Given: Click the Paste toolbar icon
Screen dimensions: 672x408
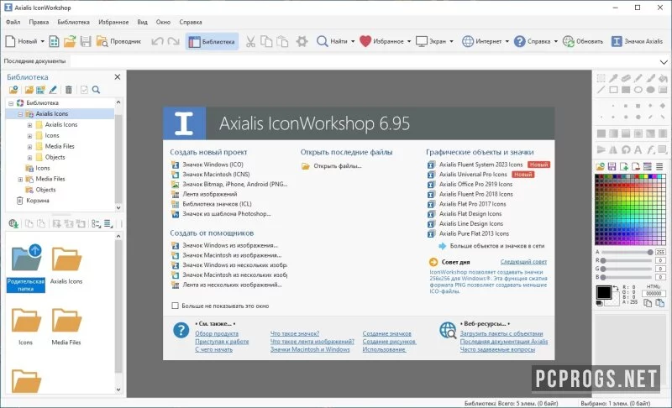Looking at the screenshot, I should point(282,41).
